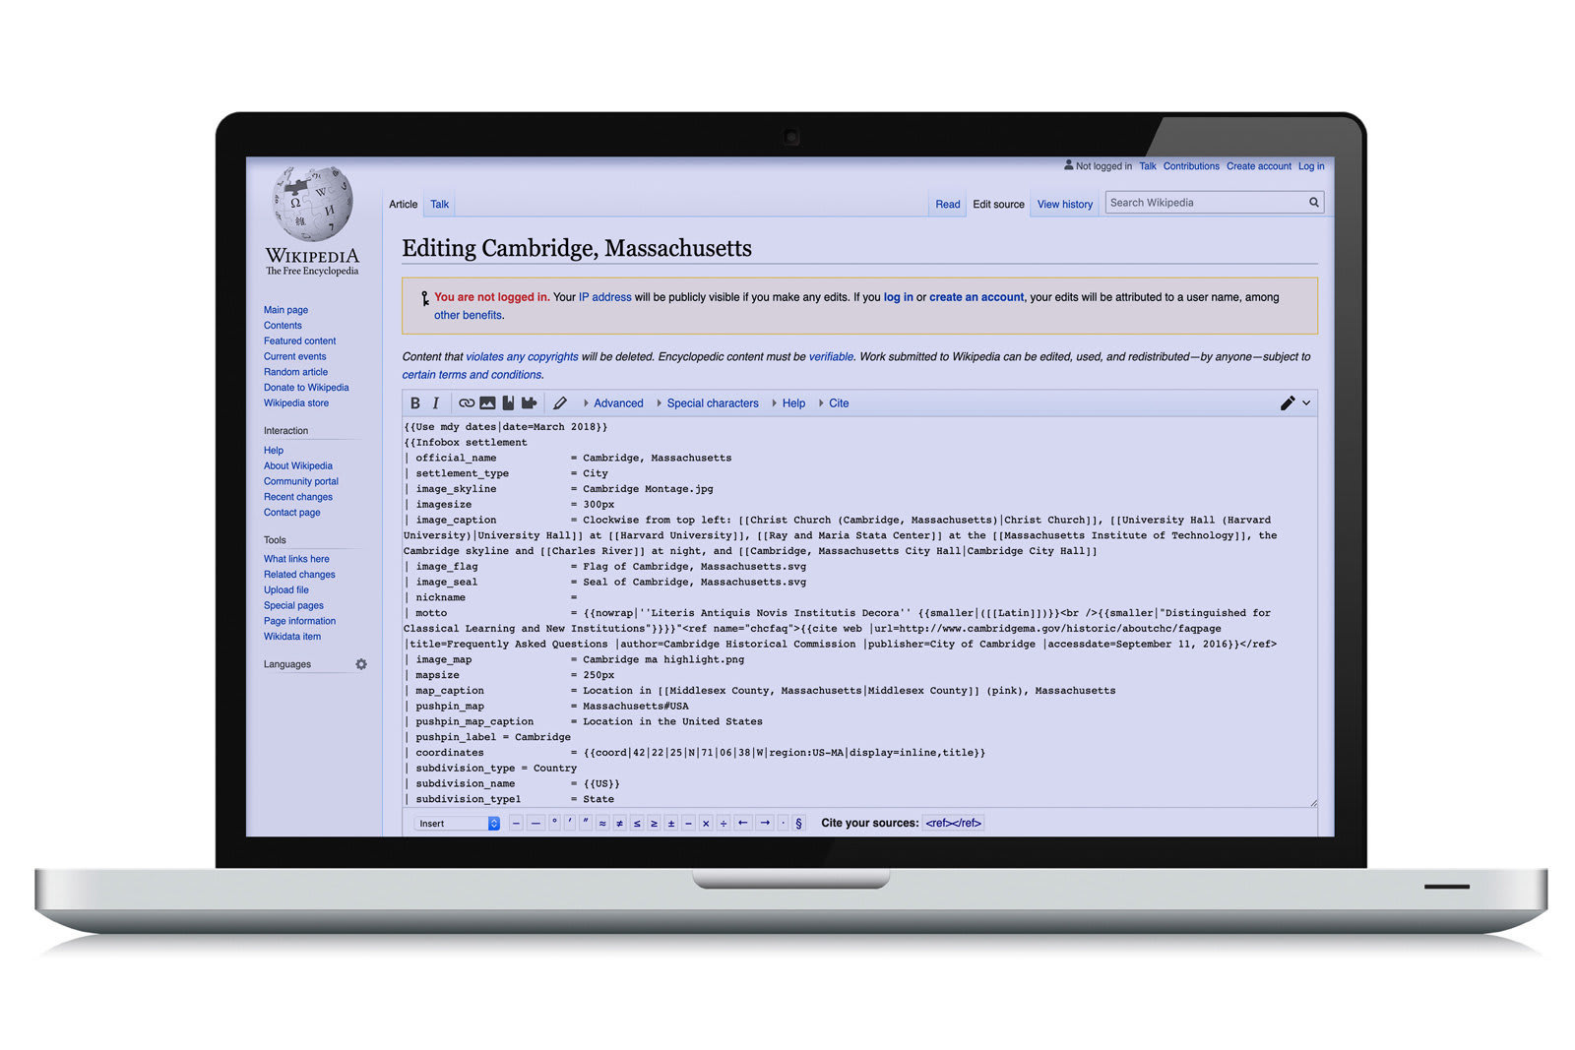Open the View history tab
The width and height of the screenshot is (1575, 1050).
coord(1065,205)
